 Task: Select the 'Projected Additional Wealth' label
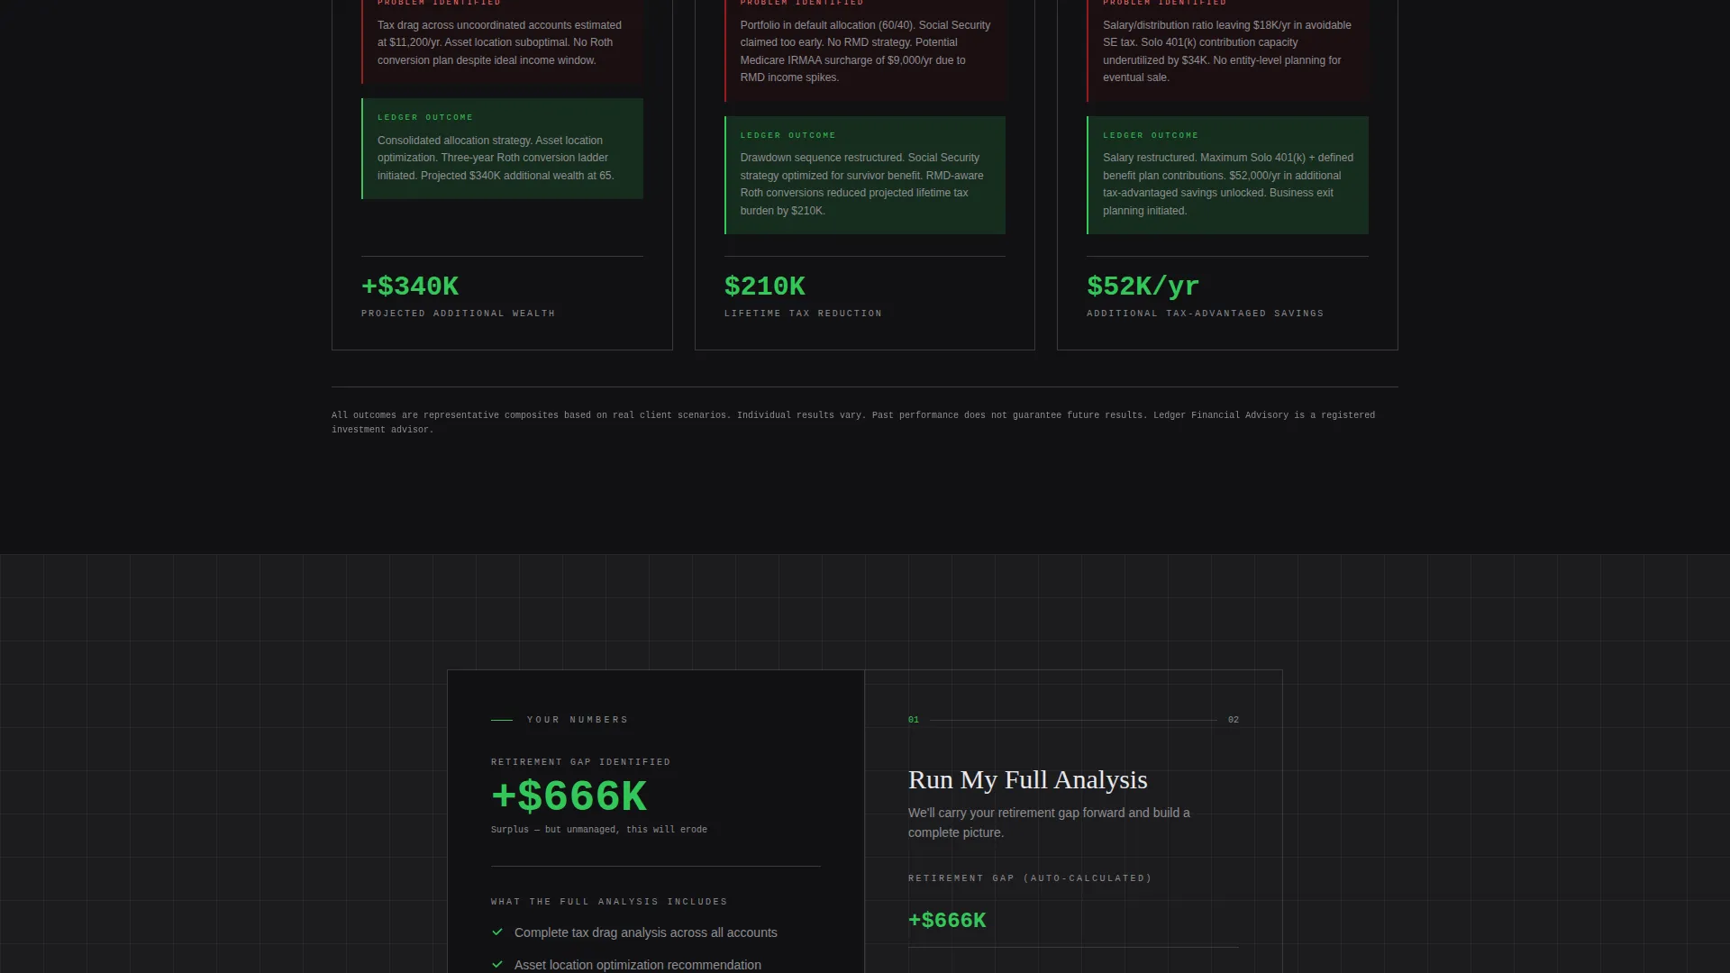[x=458, y=314]
